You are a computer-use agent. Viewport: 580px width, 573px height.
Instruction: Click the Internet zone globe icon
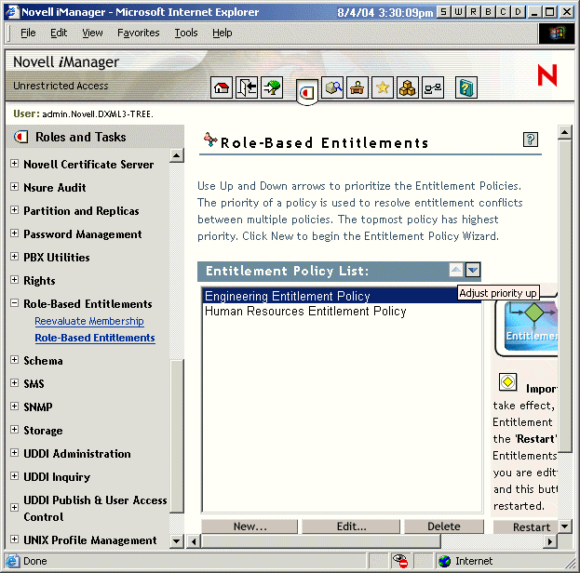[444, 561]
